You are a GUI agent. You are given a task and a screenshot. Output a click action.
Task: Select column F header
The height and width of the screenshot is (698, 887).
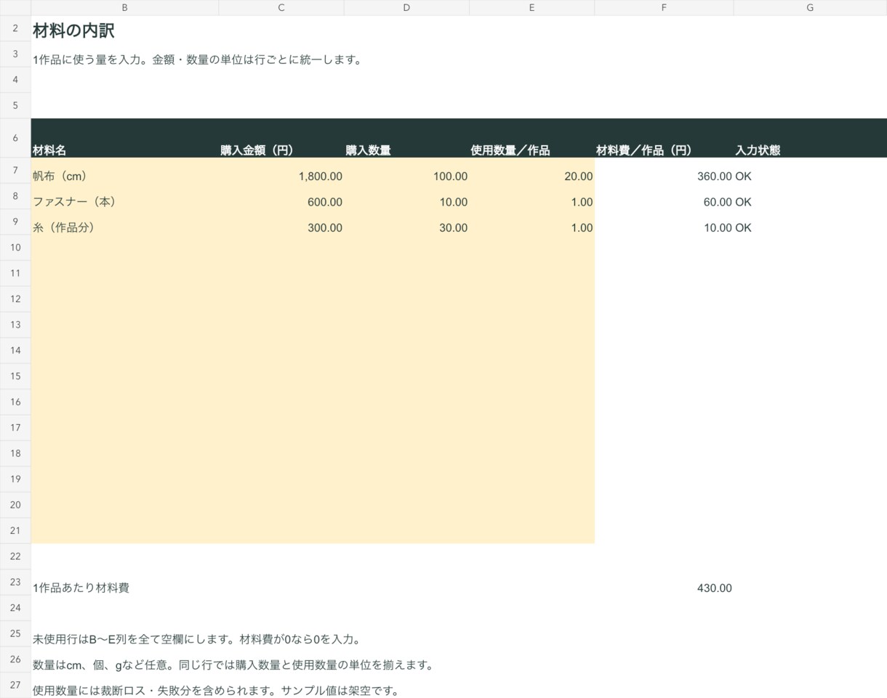coord(664,7)
